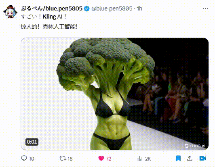Open the 1h timestamp link
Viewport: 215px width, 167px height.
pyautogui.click(x=139, y=8)
